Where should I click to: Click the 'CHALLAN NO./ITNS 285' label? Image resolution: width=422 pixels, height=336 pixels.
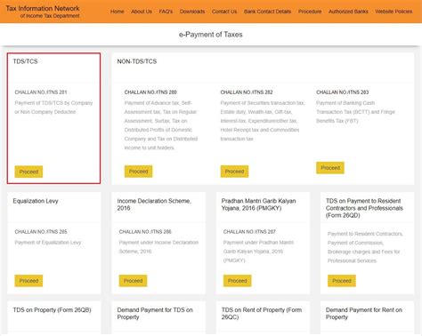[x=41, y=232]
